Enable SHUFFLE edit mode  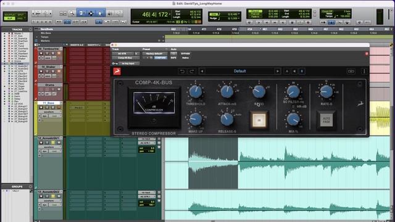point(10,15)
